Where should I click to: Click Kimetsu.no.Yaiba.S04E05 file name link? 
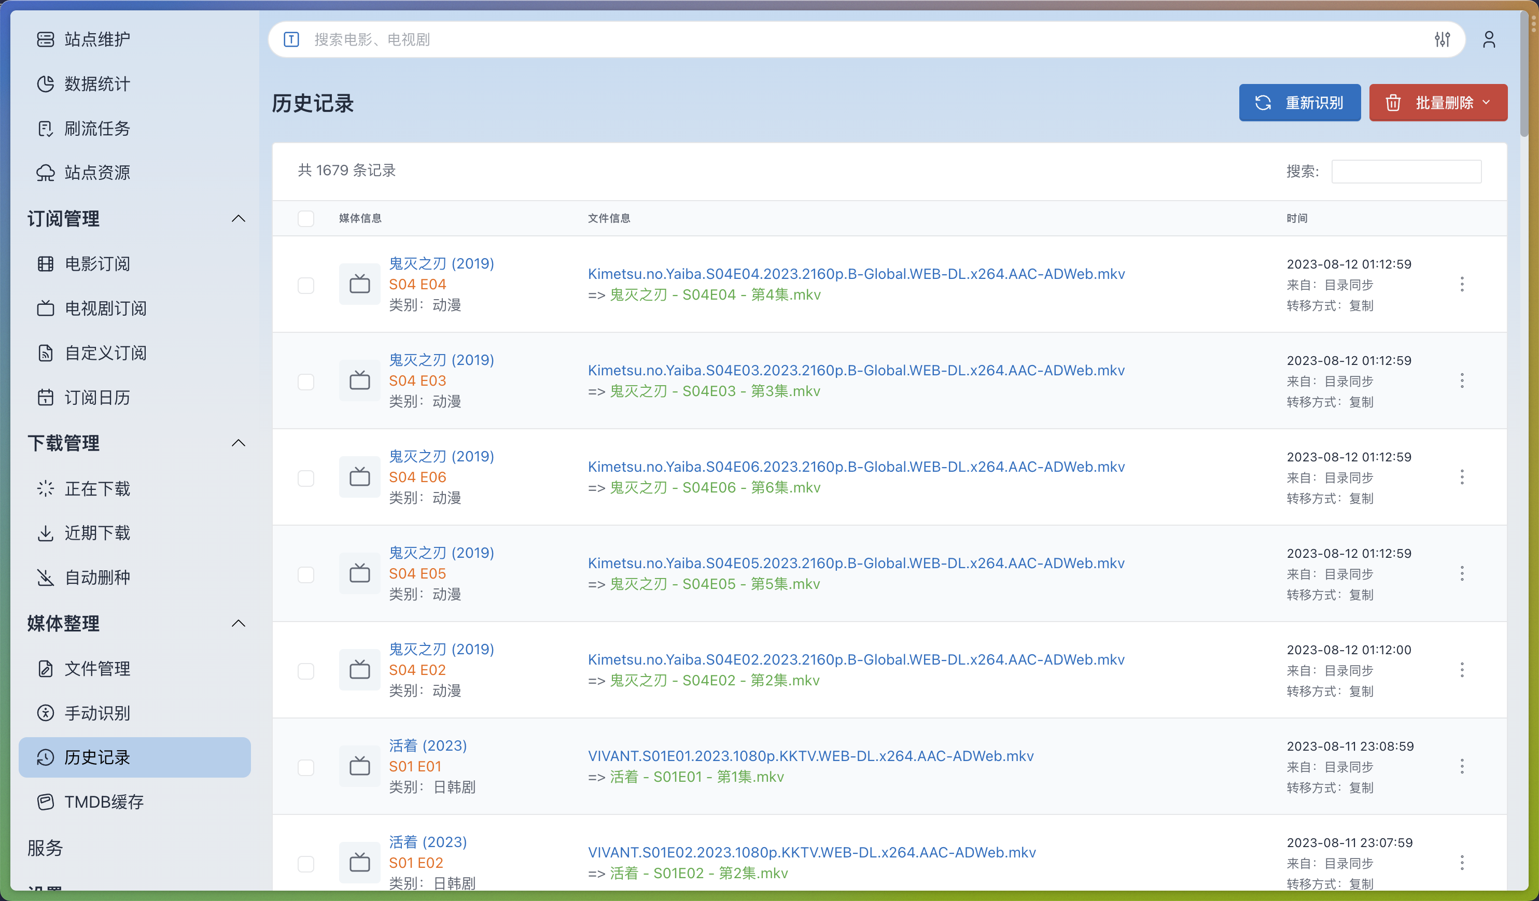point(856,564)
